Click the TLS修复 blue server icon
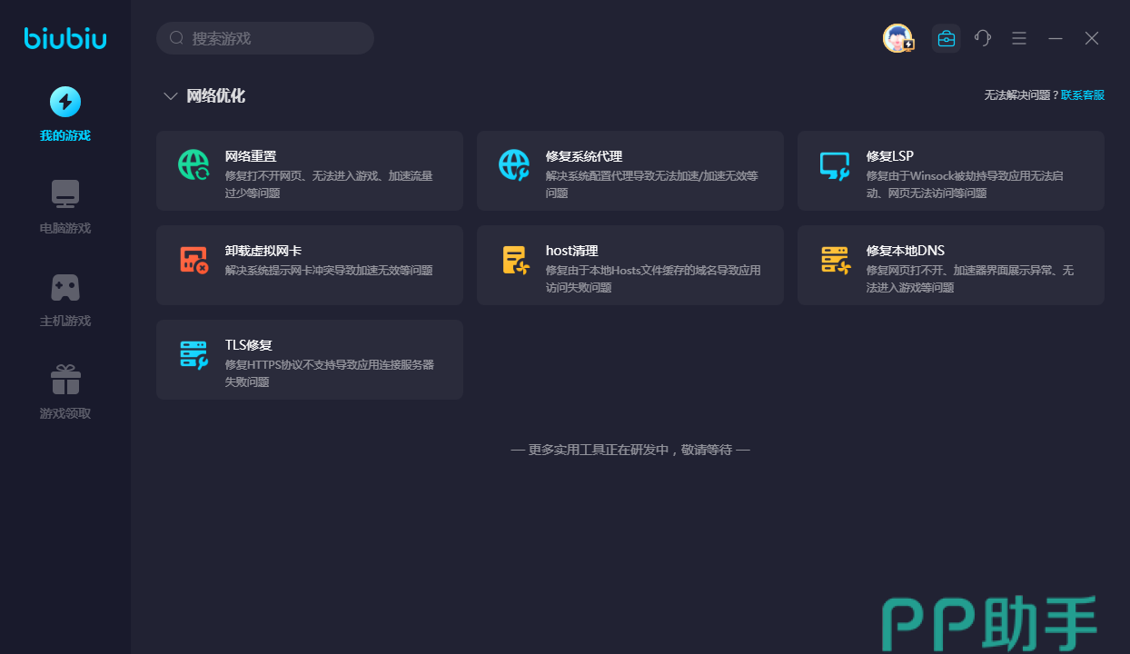The image size is (1130, 654). coord(193,354)
